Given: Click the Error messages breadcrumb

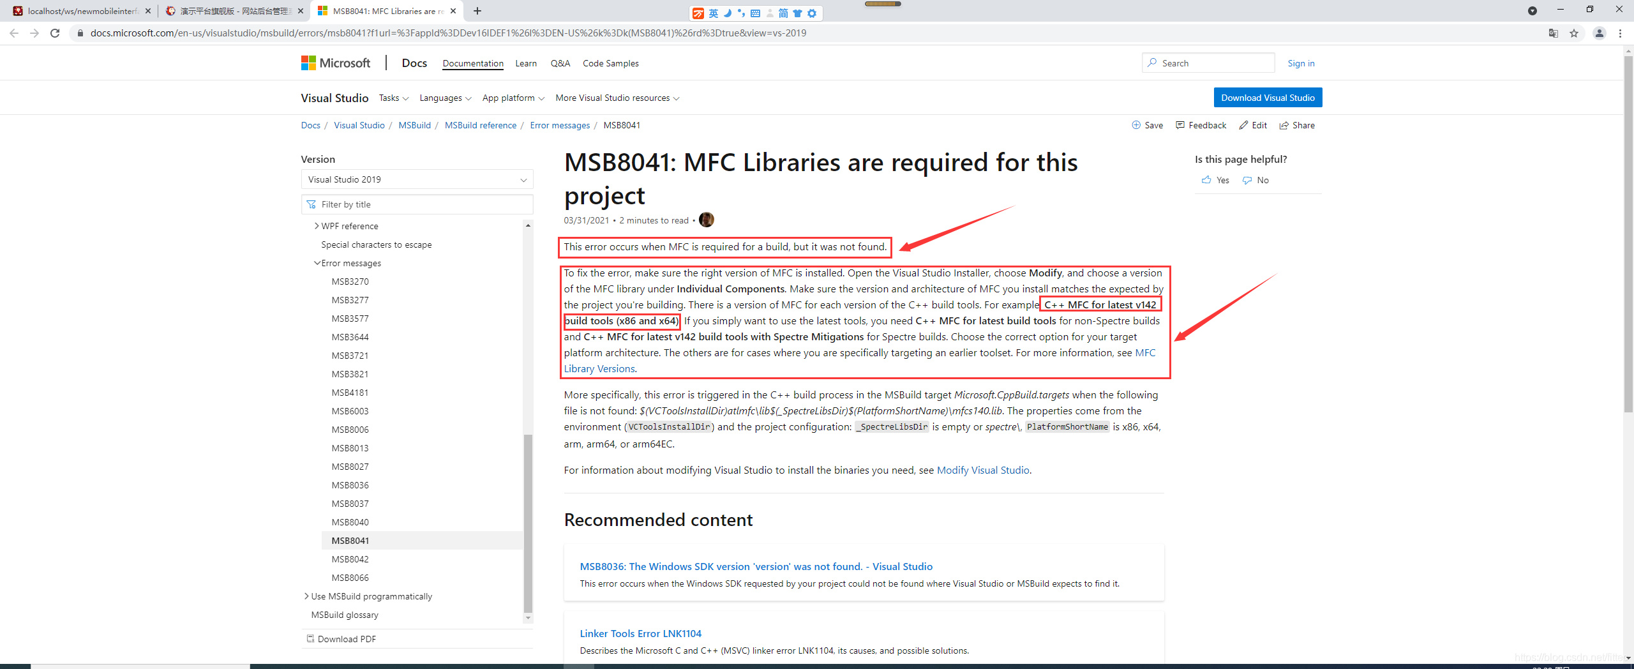Looking at the screenshot, I should [560, 125].
